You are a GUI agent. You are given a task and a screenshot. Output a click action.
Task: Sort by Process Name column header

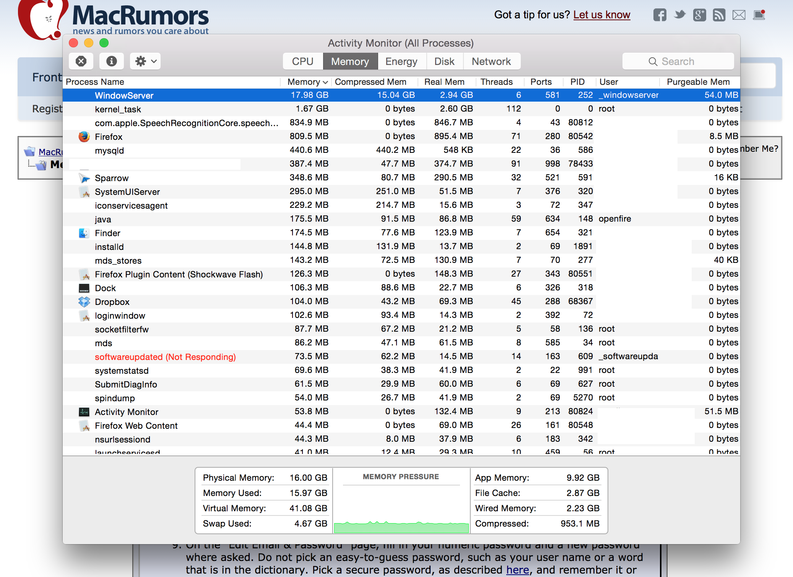172,82
